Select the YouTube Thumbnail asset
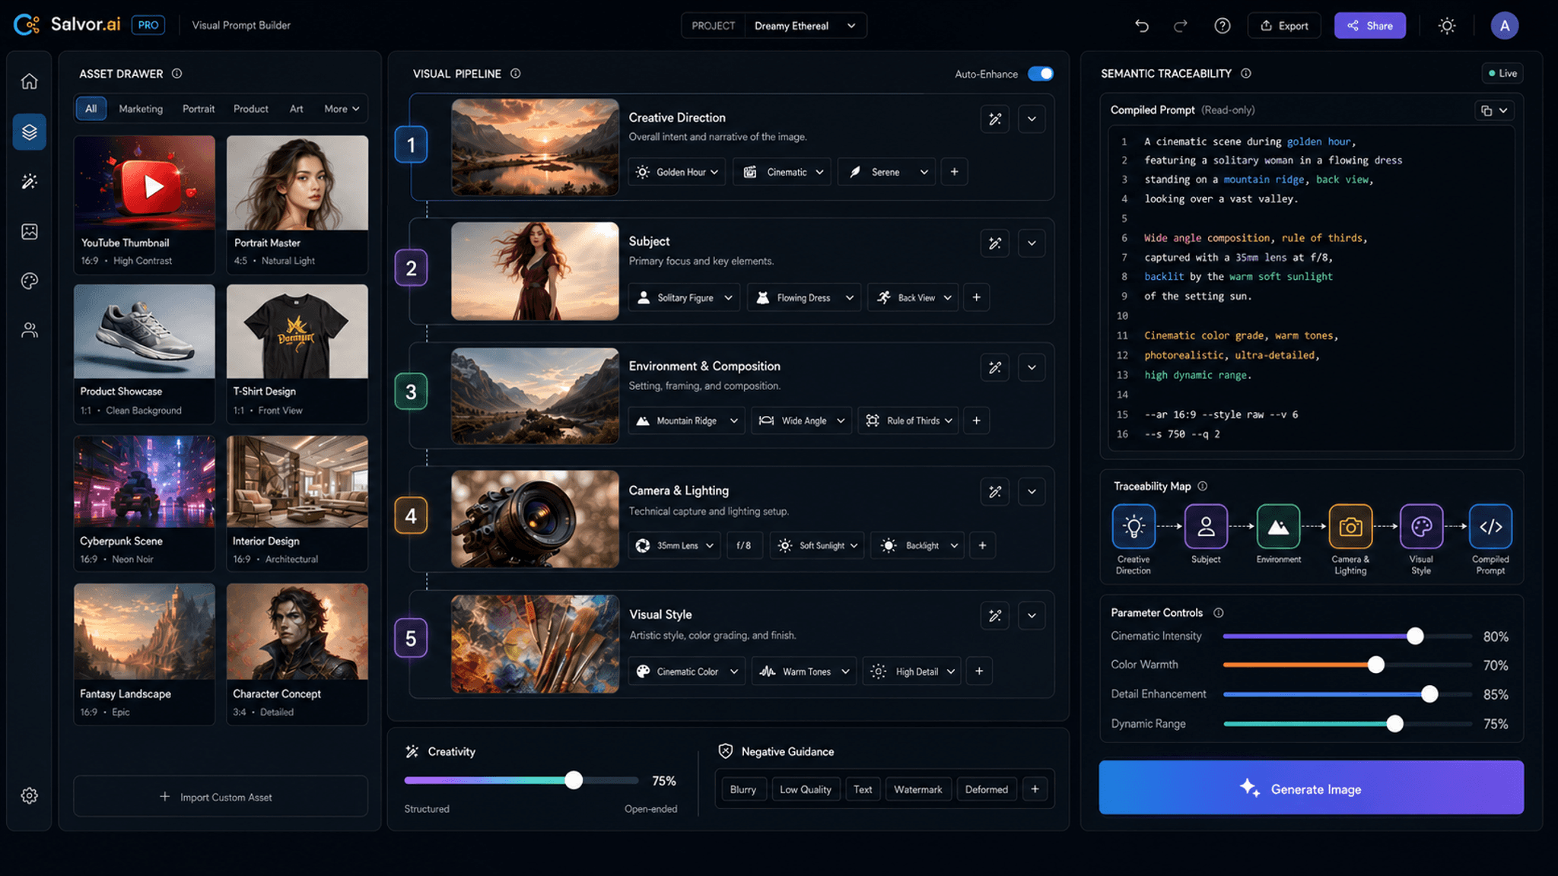The width and height of the screenshot is (1558, 876). click(145, 205)
